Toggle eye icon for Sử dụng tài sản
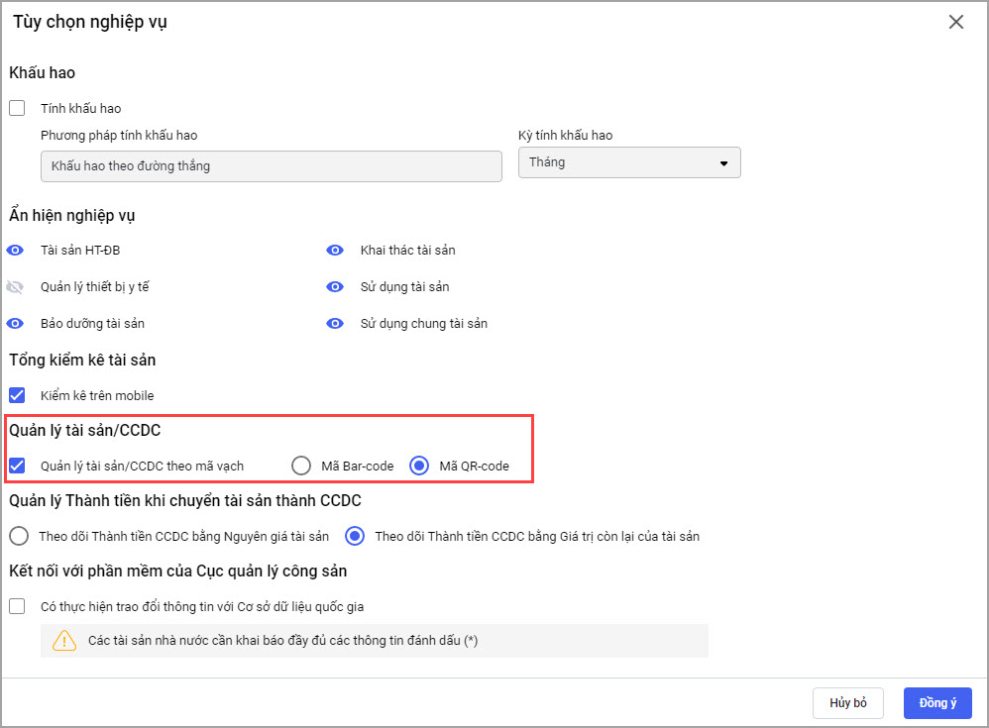Screen dimensions: 989x728 coord(335,287)
